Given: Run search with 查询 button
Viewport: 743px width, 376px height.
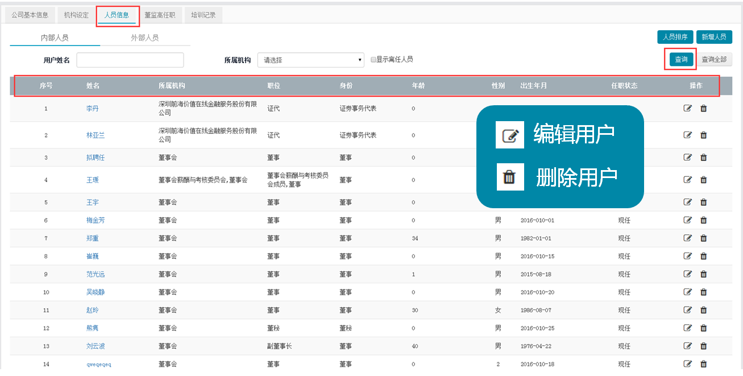Looking at the screenshot, I should point(681,59).
